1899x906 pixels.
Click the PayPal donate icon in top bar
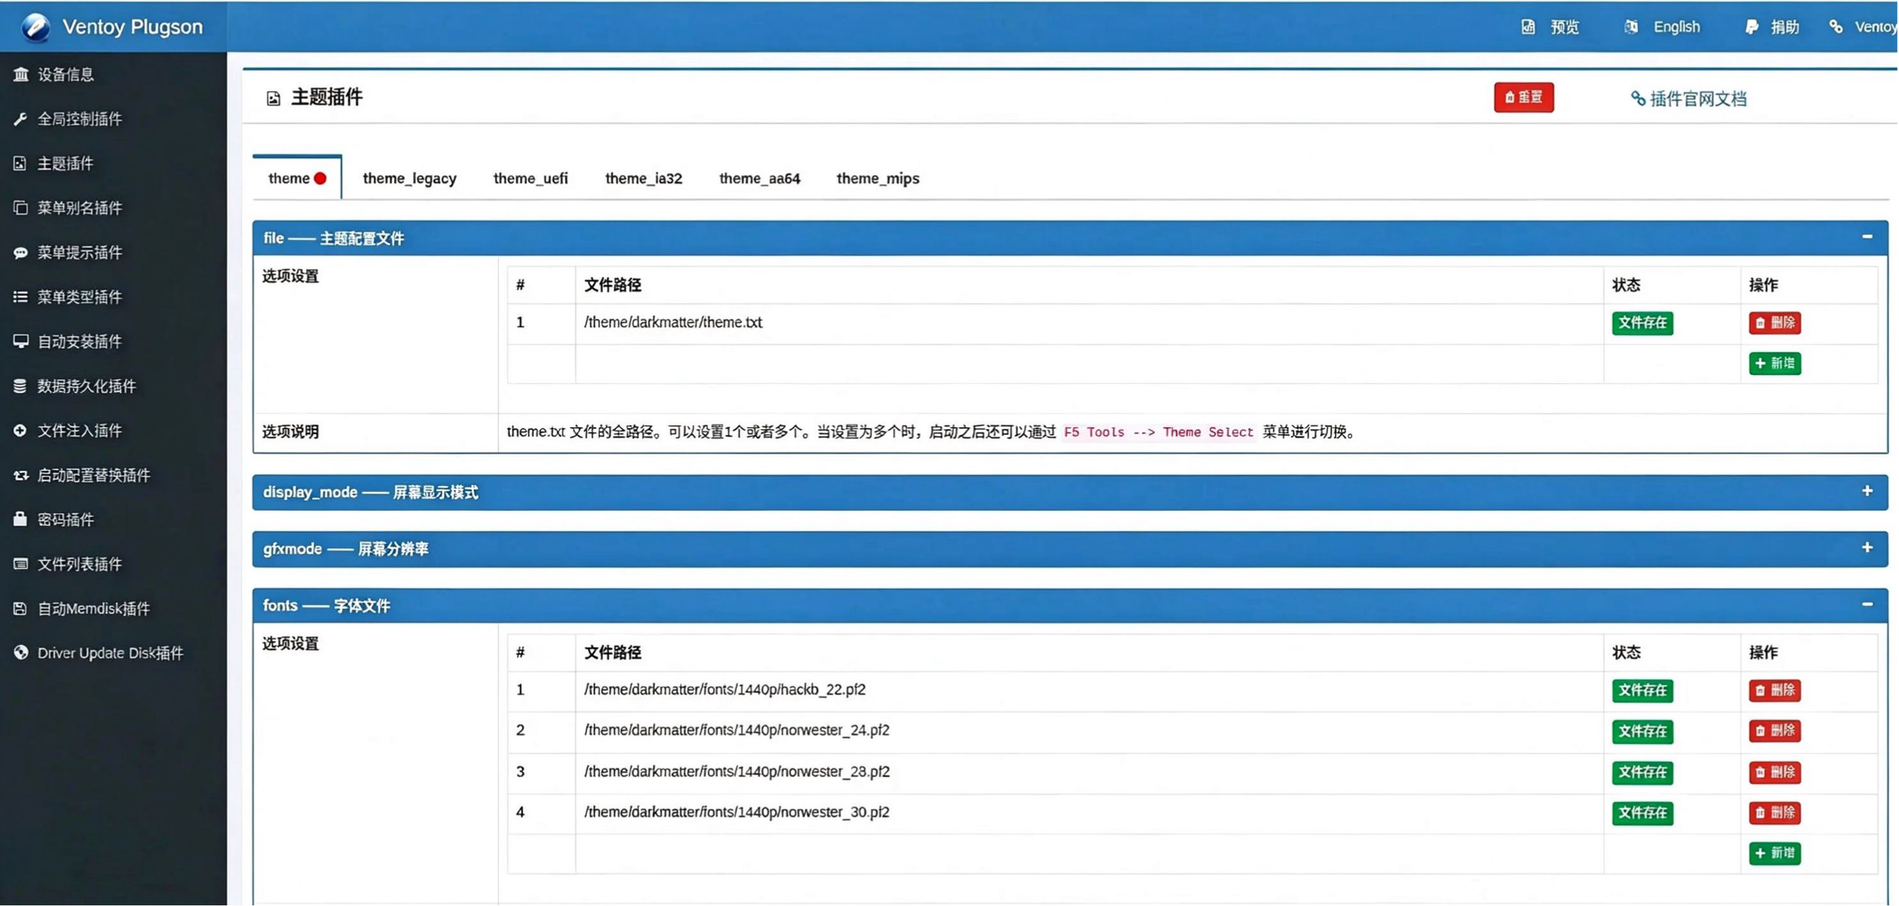pos(1752,28)
